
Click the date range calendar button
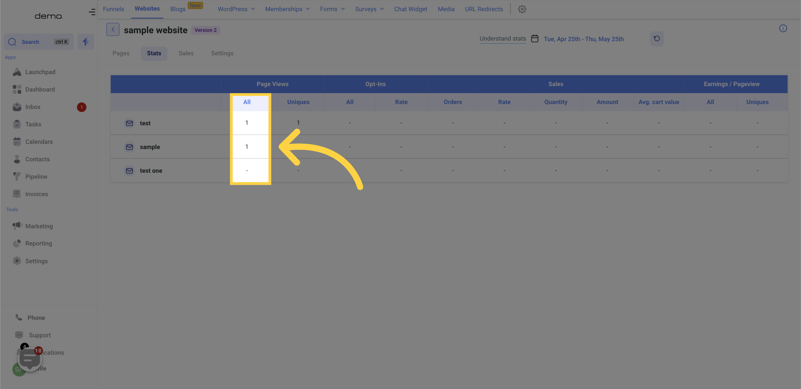[535, 38]
